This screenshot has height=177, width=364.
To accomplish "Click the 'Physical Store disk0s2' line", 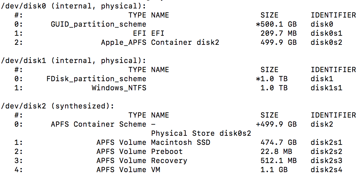I will coord(201,133).
